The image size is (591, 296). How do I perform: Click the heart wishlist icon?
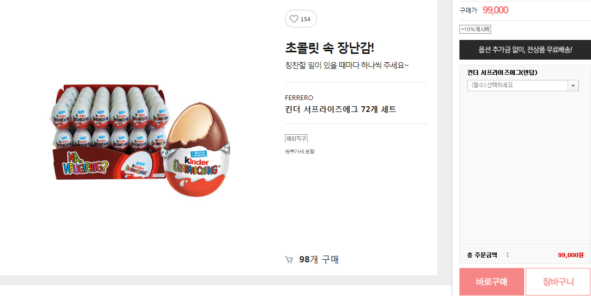294,19
